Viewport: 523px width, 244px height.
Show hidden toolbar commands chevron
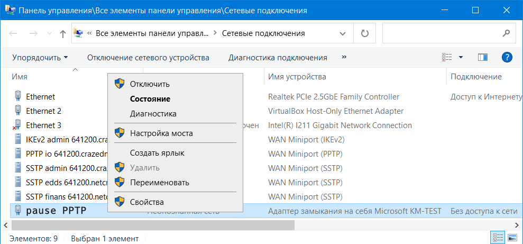click(x=344, y=57)
